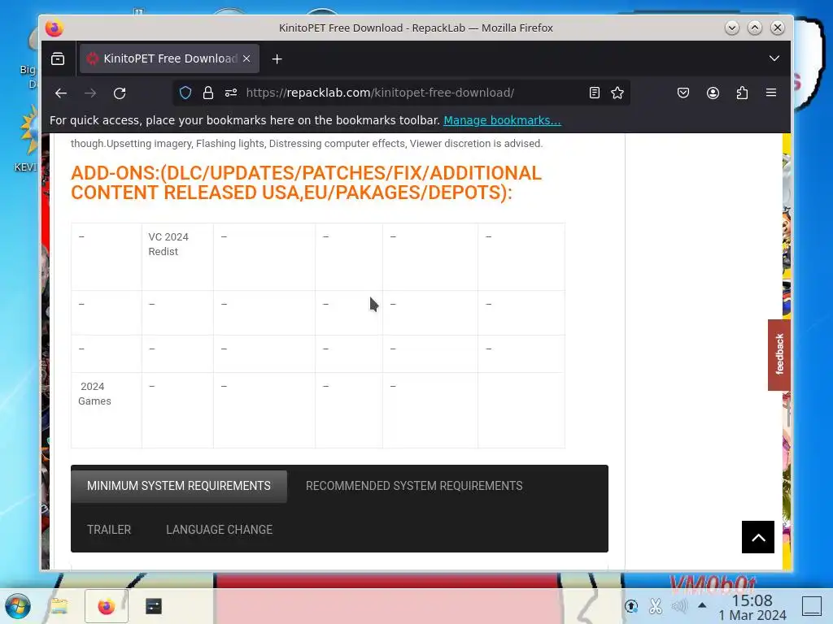833x624 pixels.
Task: Click Manage bookmarks link
Action: (x=502, y=120)
